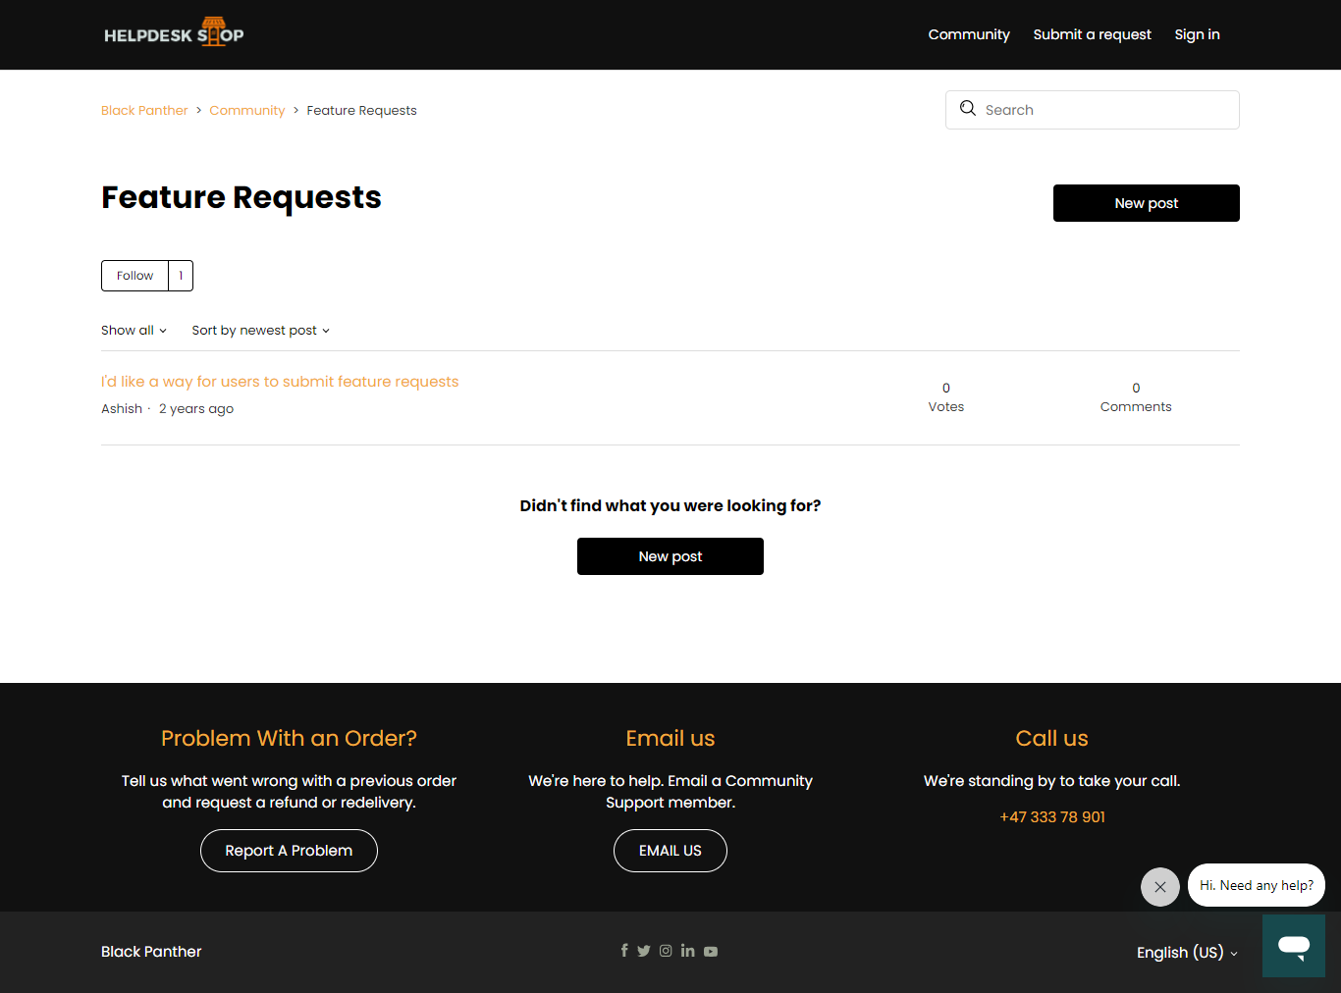Screen dimensions: 1341x993
Task: Open the Facebook social icon
Action: 624,951
